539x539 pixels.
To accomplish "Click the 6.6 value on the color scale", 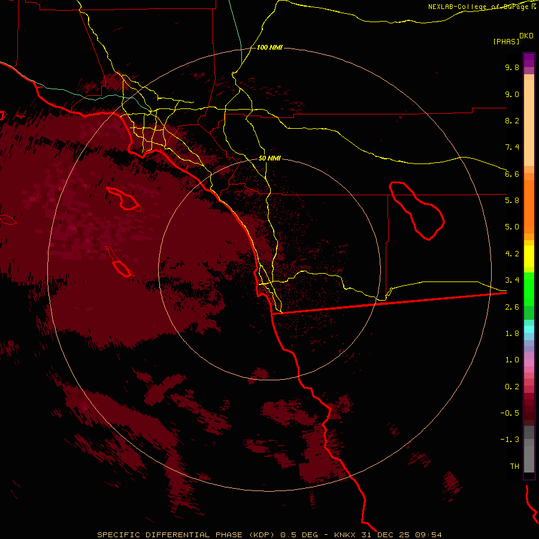I will [x=512, y=174].
